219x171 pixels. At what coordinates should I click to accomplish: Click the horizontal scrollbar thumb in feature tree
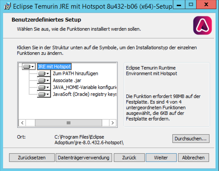69,123
